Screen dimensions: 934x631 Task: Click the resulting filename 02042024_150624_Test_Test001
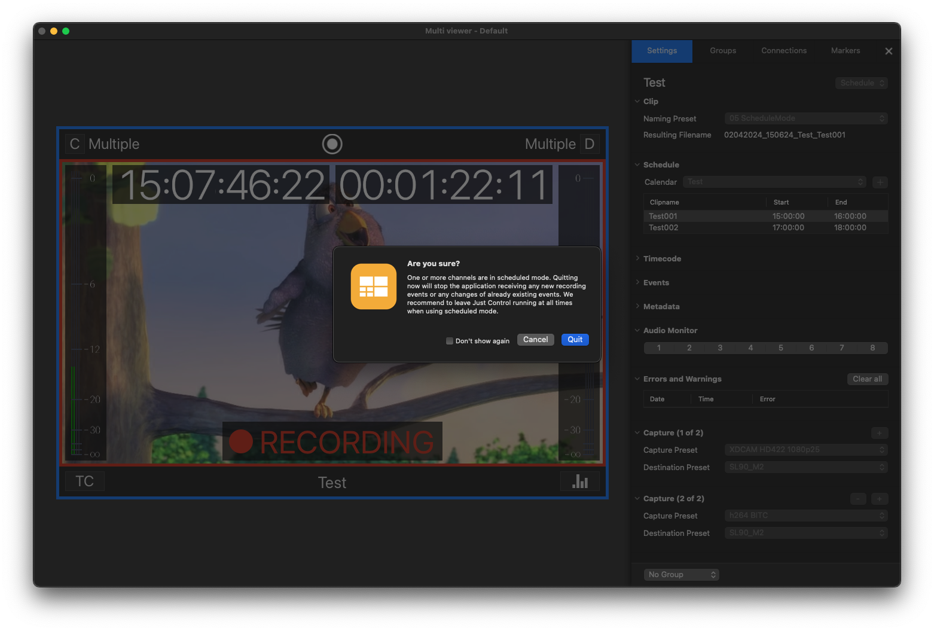pos(785,135)
